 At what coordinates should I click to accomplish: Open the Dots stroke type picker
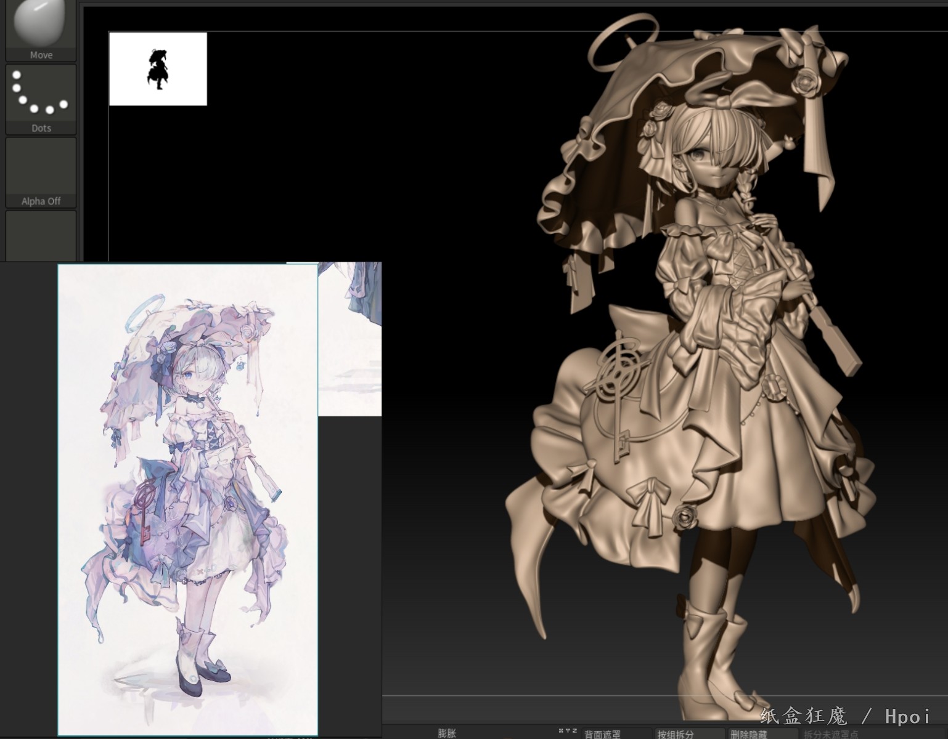pyautogui.click(x=41, y=99)
